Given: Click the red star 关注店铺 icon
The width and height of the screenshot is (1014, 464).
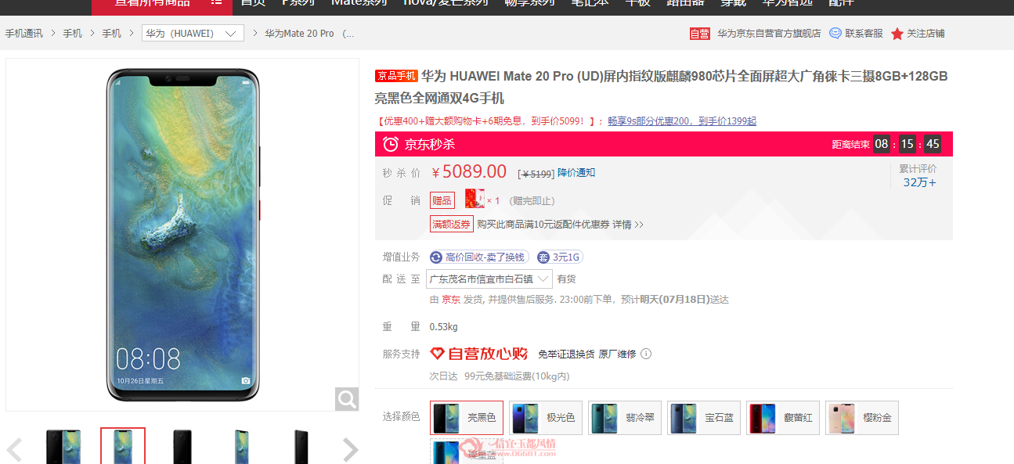Looking at the screenshot, I should [x=897, y=34].
